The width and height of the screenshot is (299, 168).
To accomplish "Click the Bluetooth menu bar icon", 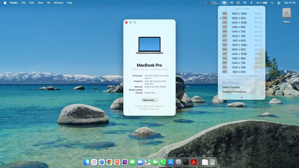I will pyautogui.click(x=251, y=3).
